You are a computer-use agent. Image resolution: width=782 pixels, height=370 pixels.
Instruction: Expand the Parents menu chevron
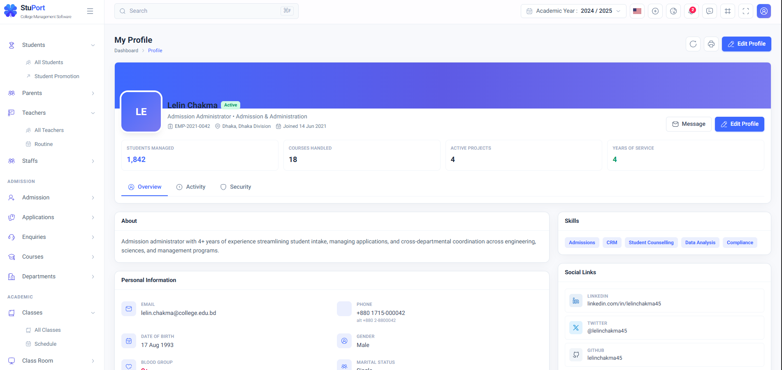[93, 93]
